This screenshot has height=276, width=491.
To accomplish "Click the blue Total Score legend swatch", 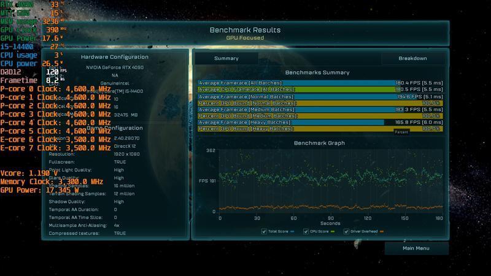I will point(292,231).
